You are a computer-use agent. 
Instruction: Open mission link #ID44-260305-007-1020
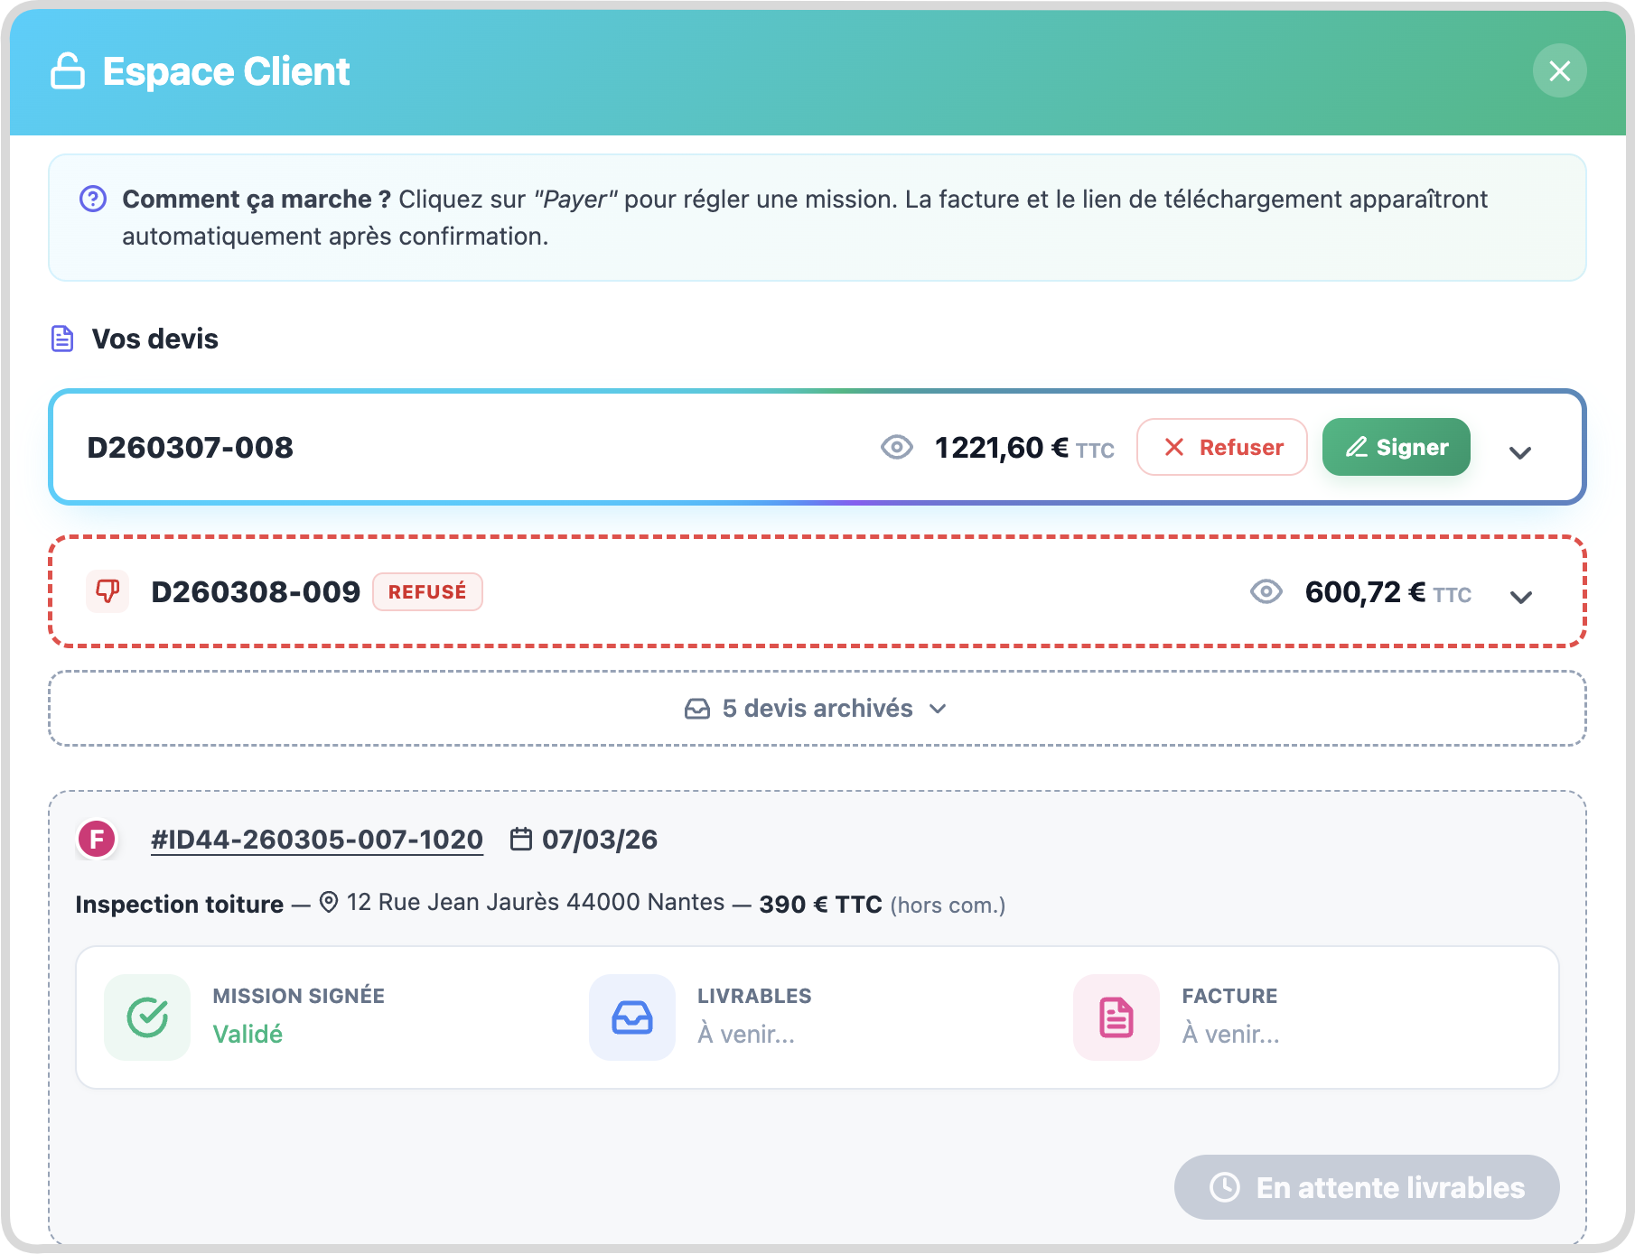(x=317, y=840)
